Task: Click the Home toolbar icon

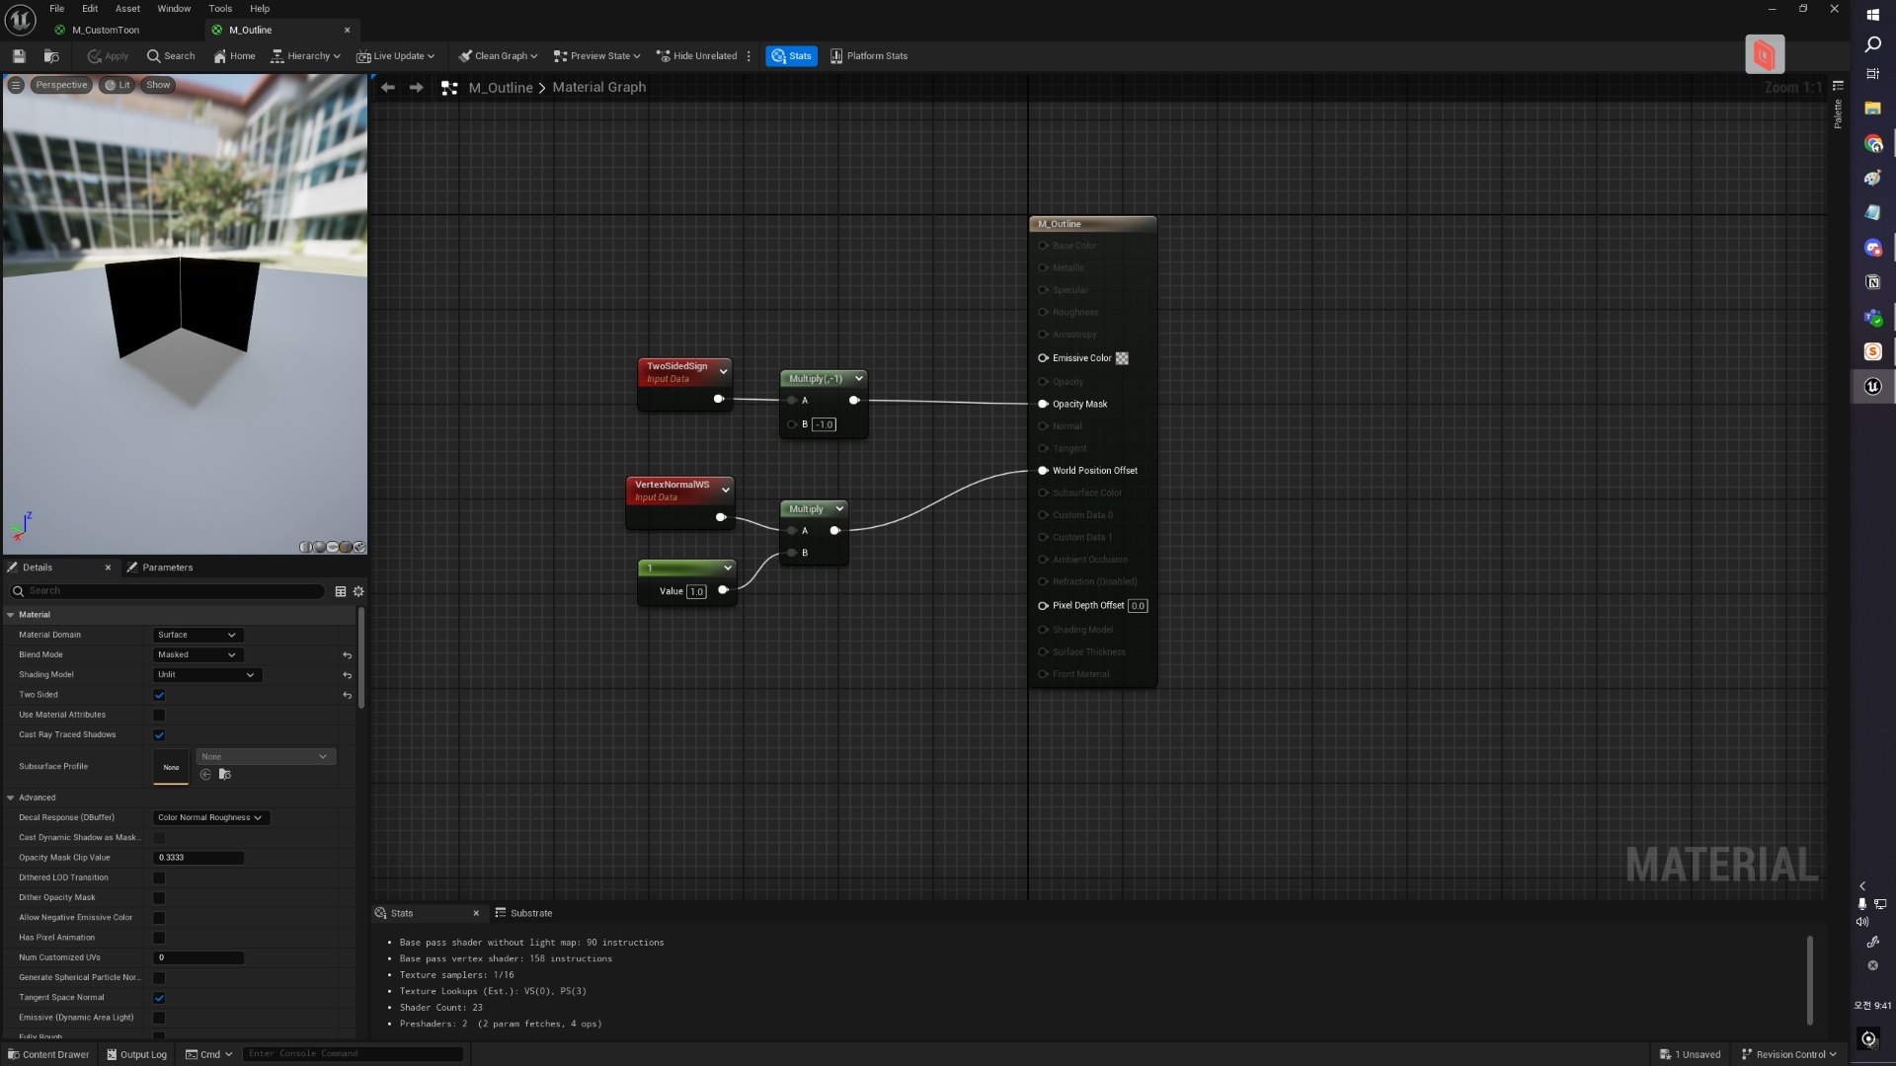Action: [234, 56]
